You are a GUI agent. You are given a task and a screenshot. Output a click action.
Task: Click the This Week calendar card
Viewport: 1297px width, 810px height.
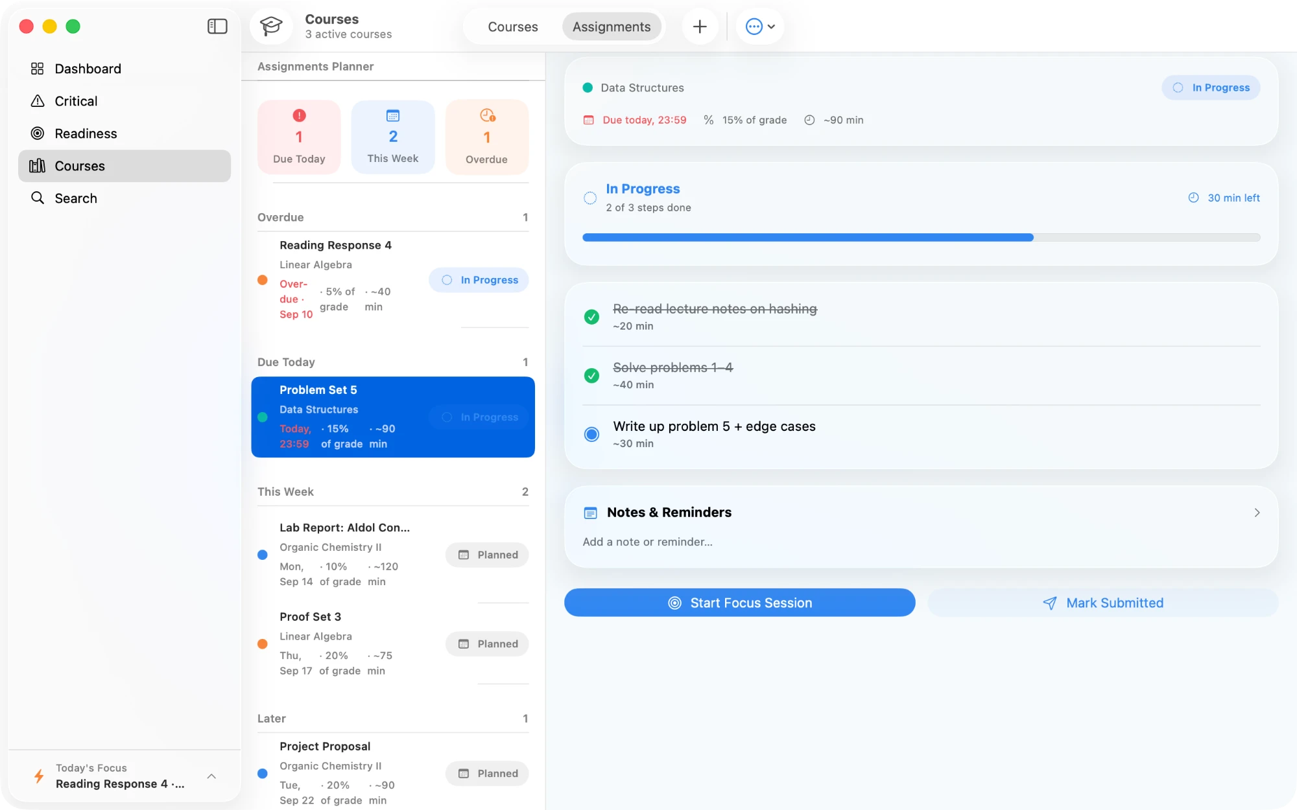pyautogui.click(x=393, y=137)
